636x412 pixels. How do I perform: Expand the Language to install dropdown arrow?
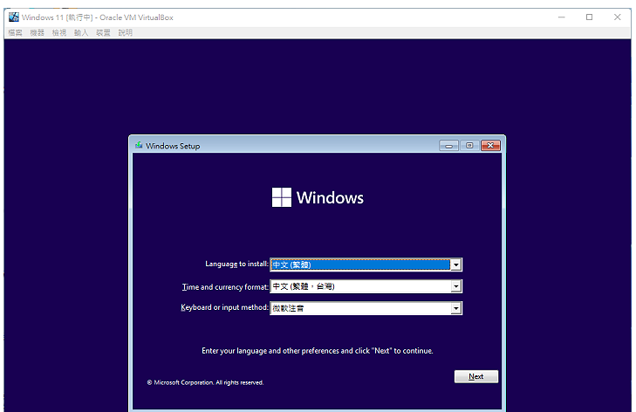coord(456,264)
